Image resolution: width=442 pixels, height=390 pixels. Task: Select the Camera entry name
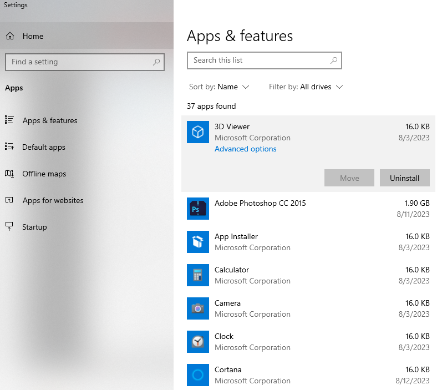click(x=227, y=303)
